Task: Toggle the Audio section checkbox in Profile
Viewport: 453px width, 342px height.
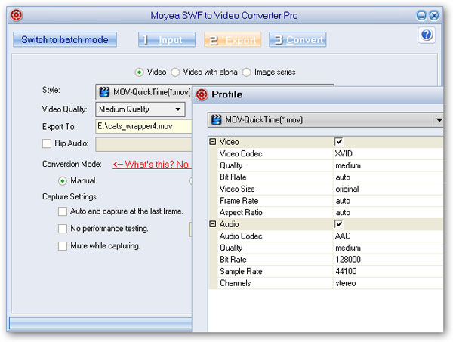Action: 338,224
